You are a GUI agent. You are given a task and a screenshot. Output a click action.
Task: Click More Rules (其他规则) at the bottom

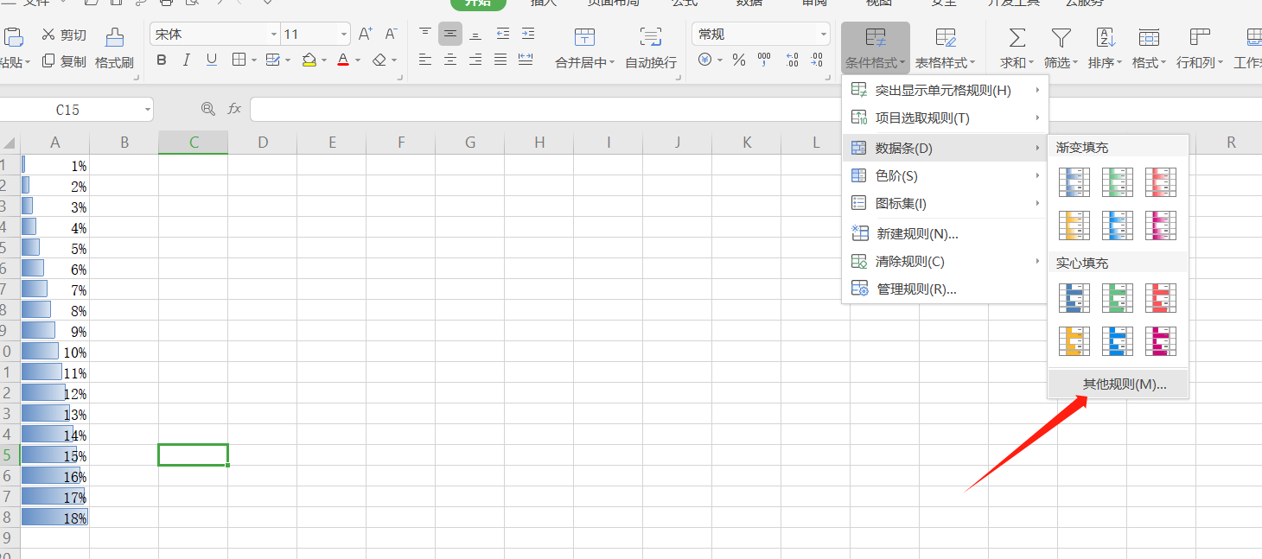coord(1124,384)
